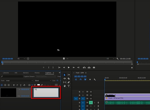Open the Button Editor plus icon

pos(132,68)
